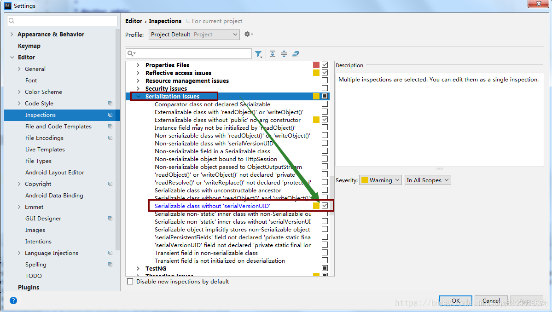Viewport: 552px width, 312px height.
Task: Toggle the Properties Files inspections checkbox
Action: click(x=325, y=65)
